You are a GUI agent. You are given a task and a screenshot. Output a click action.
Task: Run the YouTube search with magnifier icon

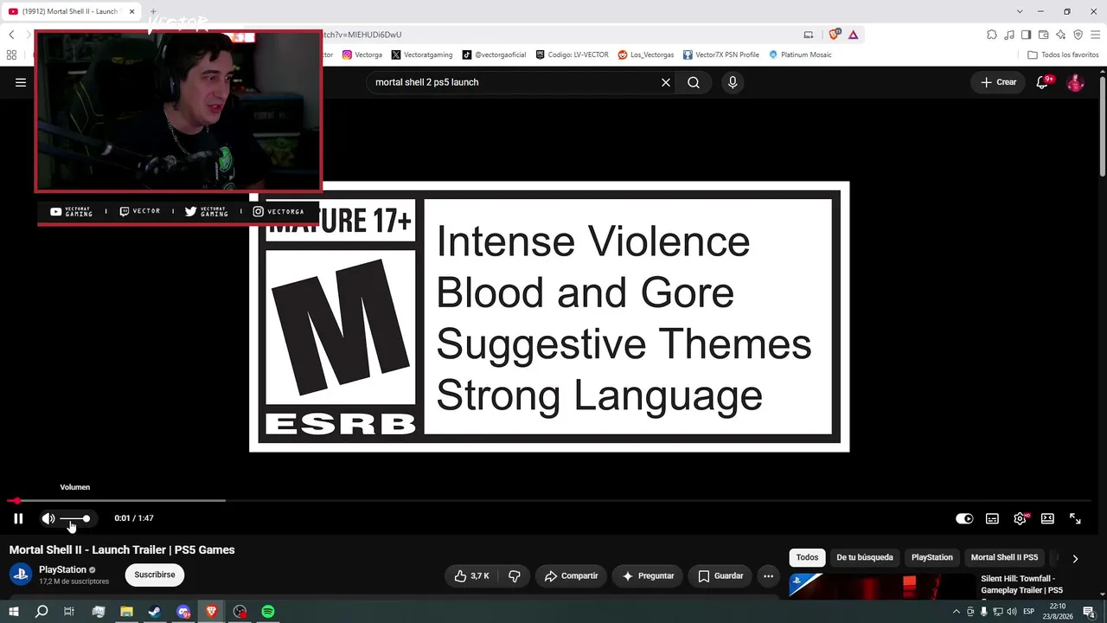click(x=694, y=82)
